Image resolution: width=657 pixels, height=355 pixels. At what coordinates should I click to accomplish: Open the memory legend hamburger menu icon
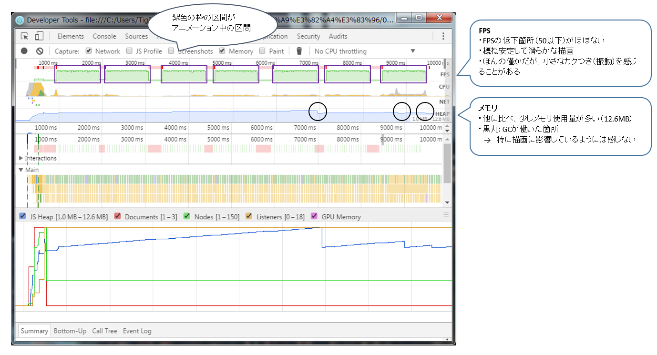coord(446,214)
